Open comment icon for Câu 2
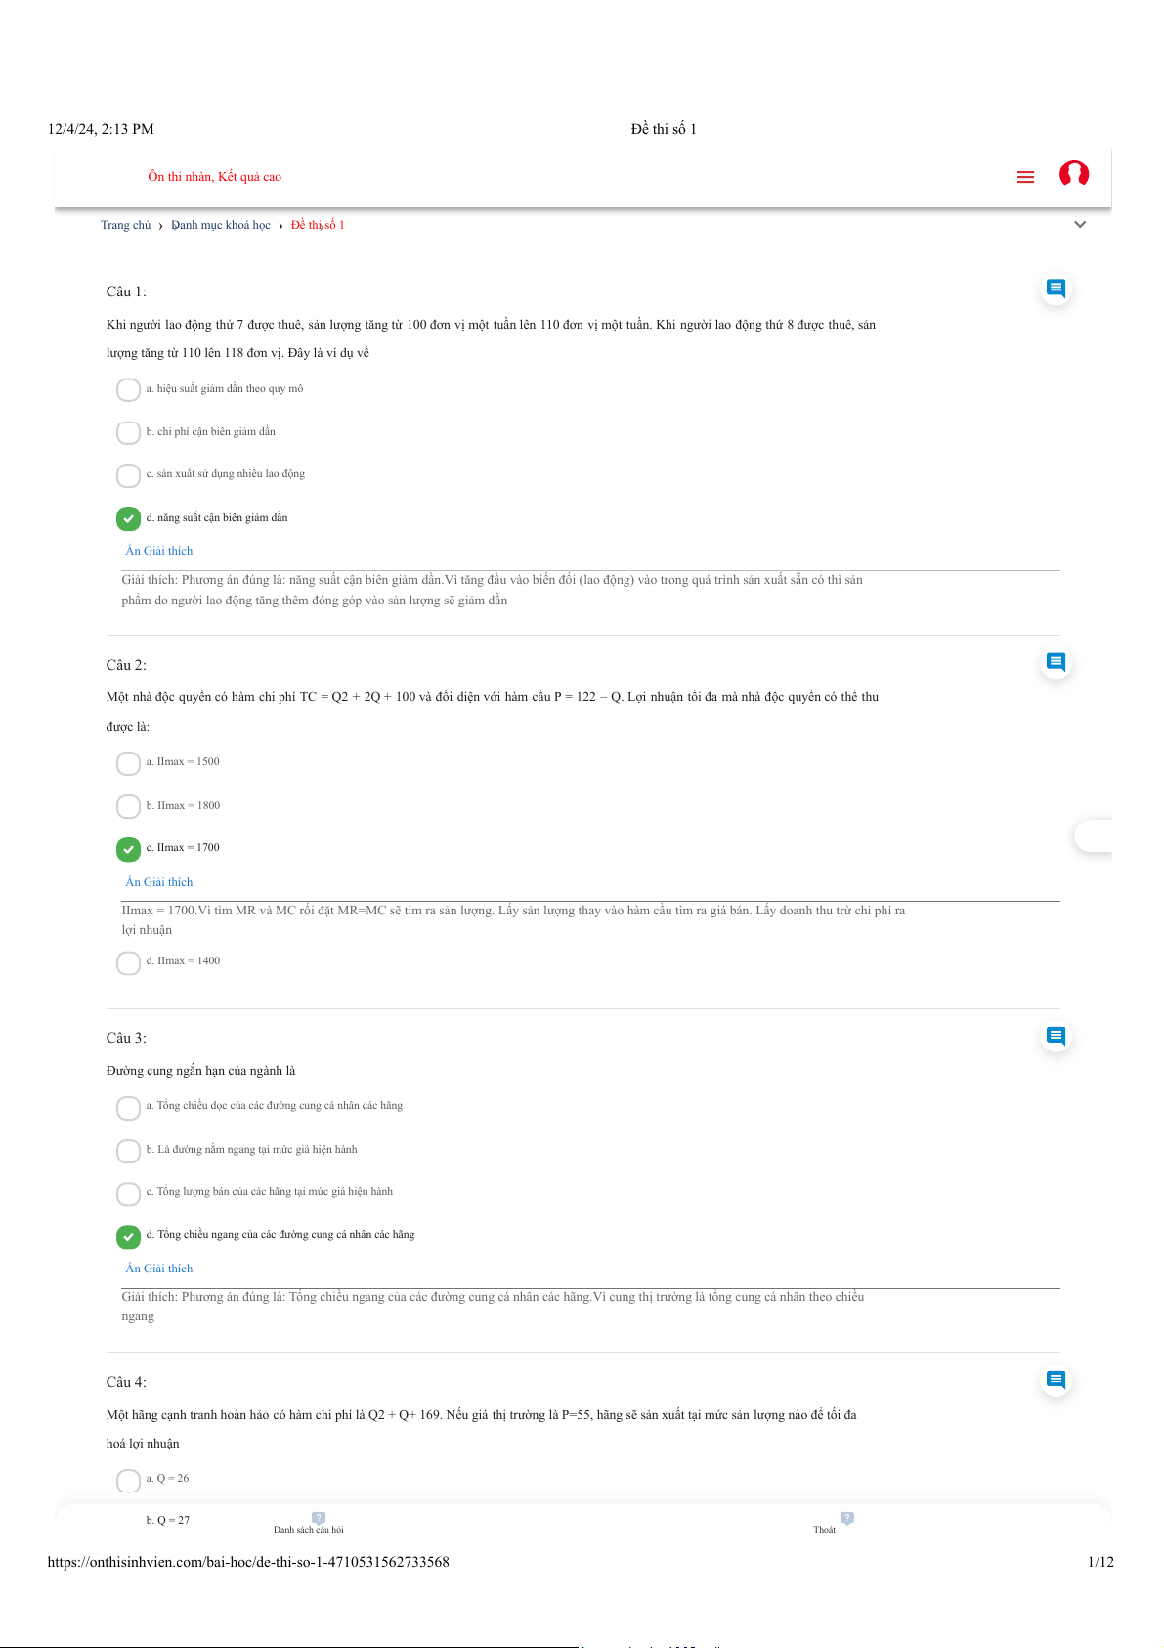Image resolution: width=1164 pixels, height=1648 pixels. pyautogui.click(x=1056, y=662)
